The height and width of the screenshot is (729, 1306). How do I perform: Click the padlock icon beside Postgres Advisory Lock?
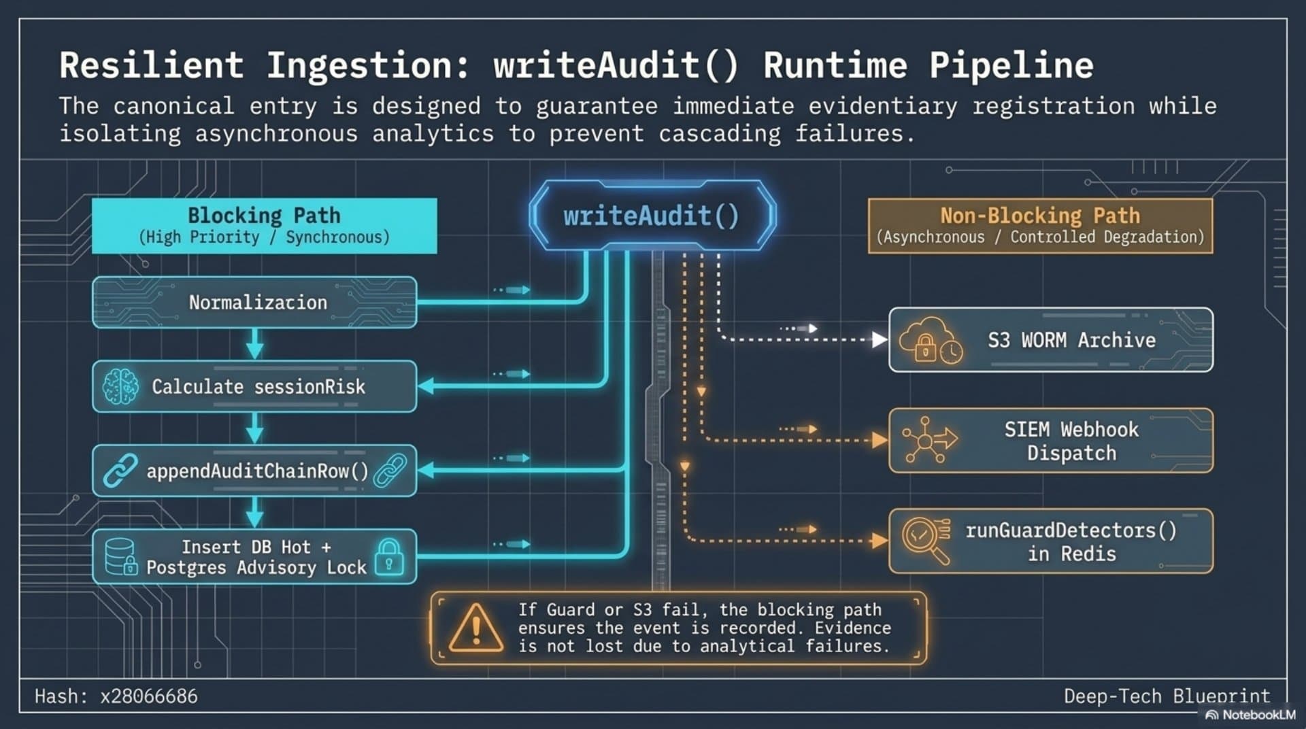click(x=389, y=557)
